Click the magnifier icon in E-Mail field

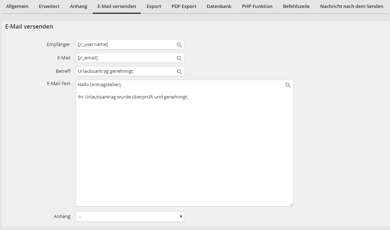pyautogui.click(x=179, y=58)
